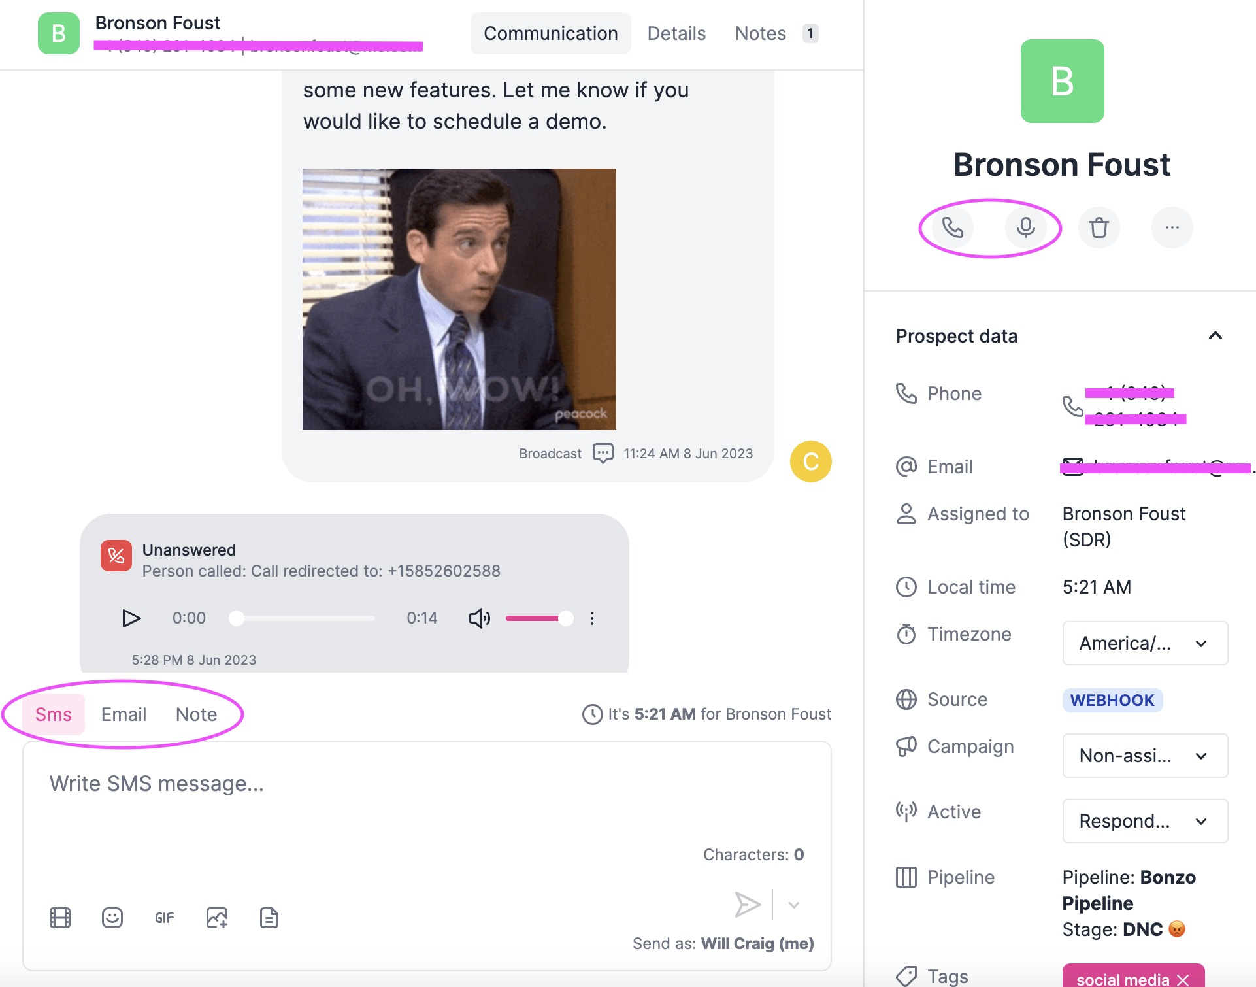This screenshot has width=1256, height=987.
Task: Send the SMS with the arrow button
Action: click(x=748, y=905)
